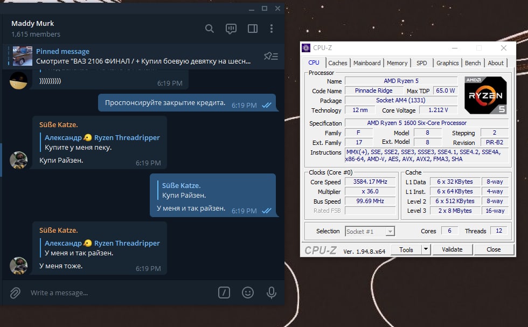The image size is (528, 327).
Task: Click the Validate button in CPU-Z
Action: pyautogui.click(x=452, y=249)
